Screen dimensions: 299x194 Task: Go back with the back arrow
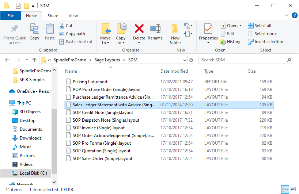[x=7, y=60]
